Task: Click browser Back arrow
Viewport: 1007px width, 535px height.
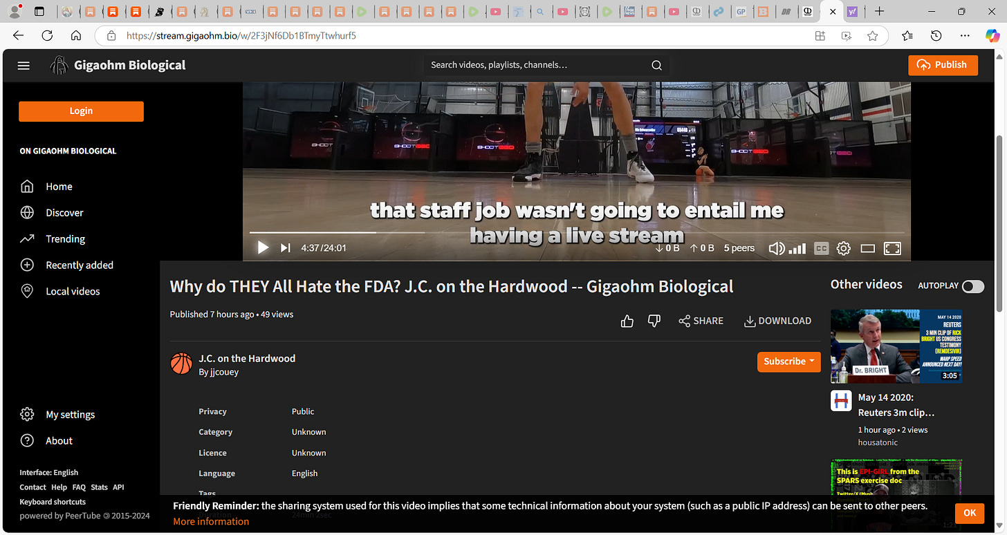Action: (x=18, y=35)
